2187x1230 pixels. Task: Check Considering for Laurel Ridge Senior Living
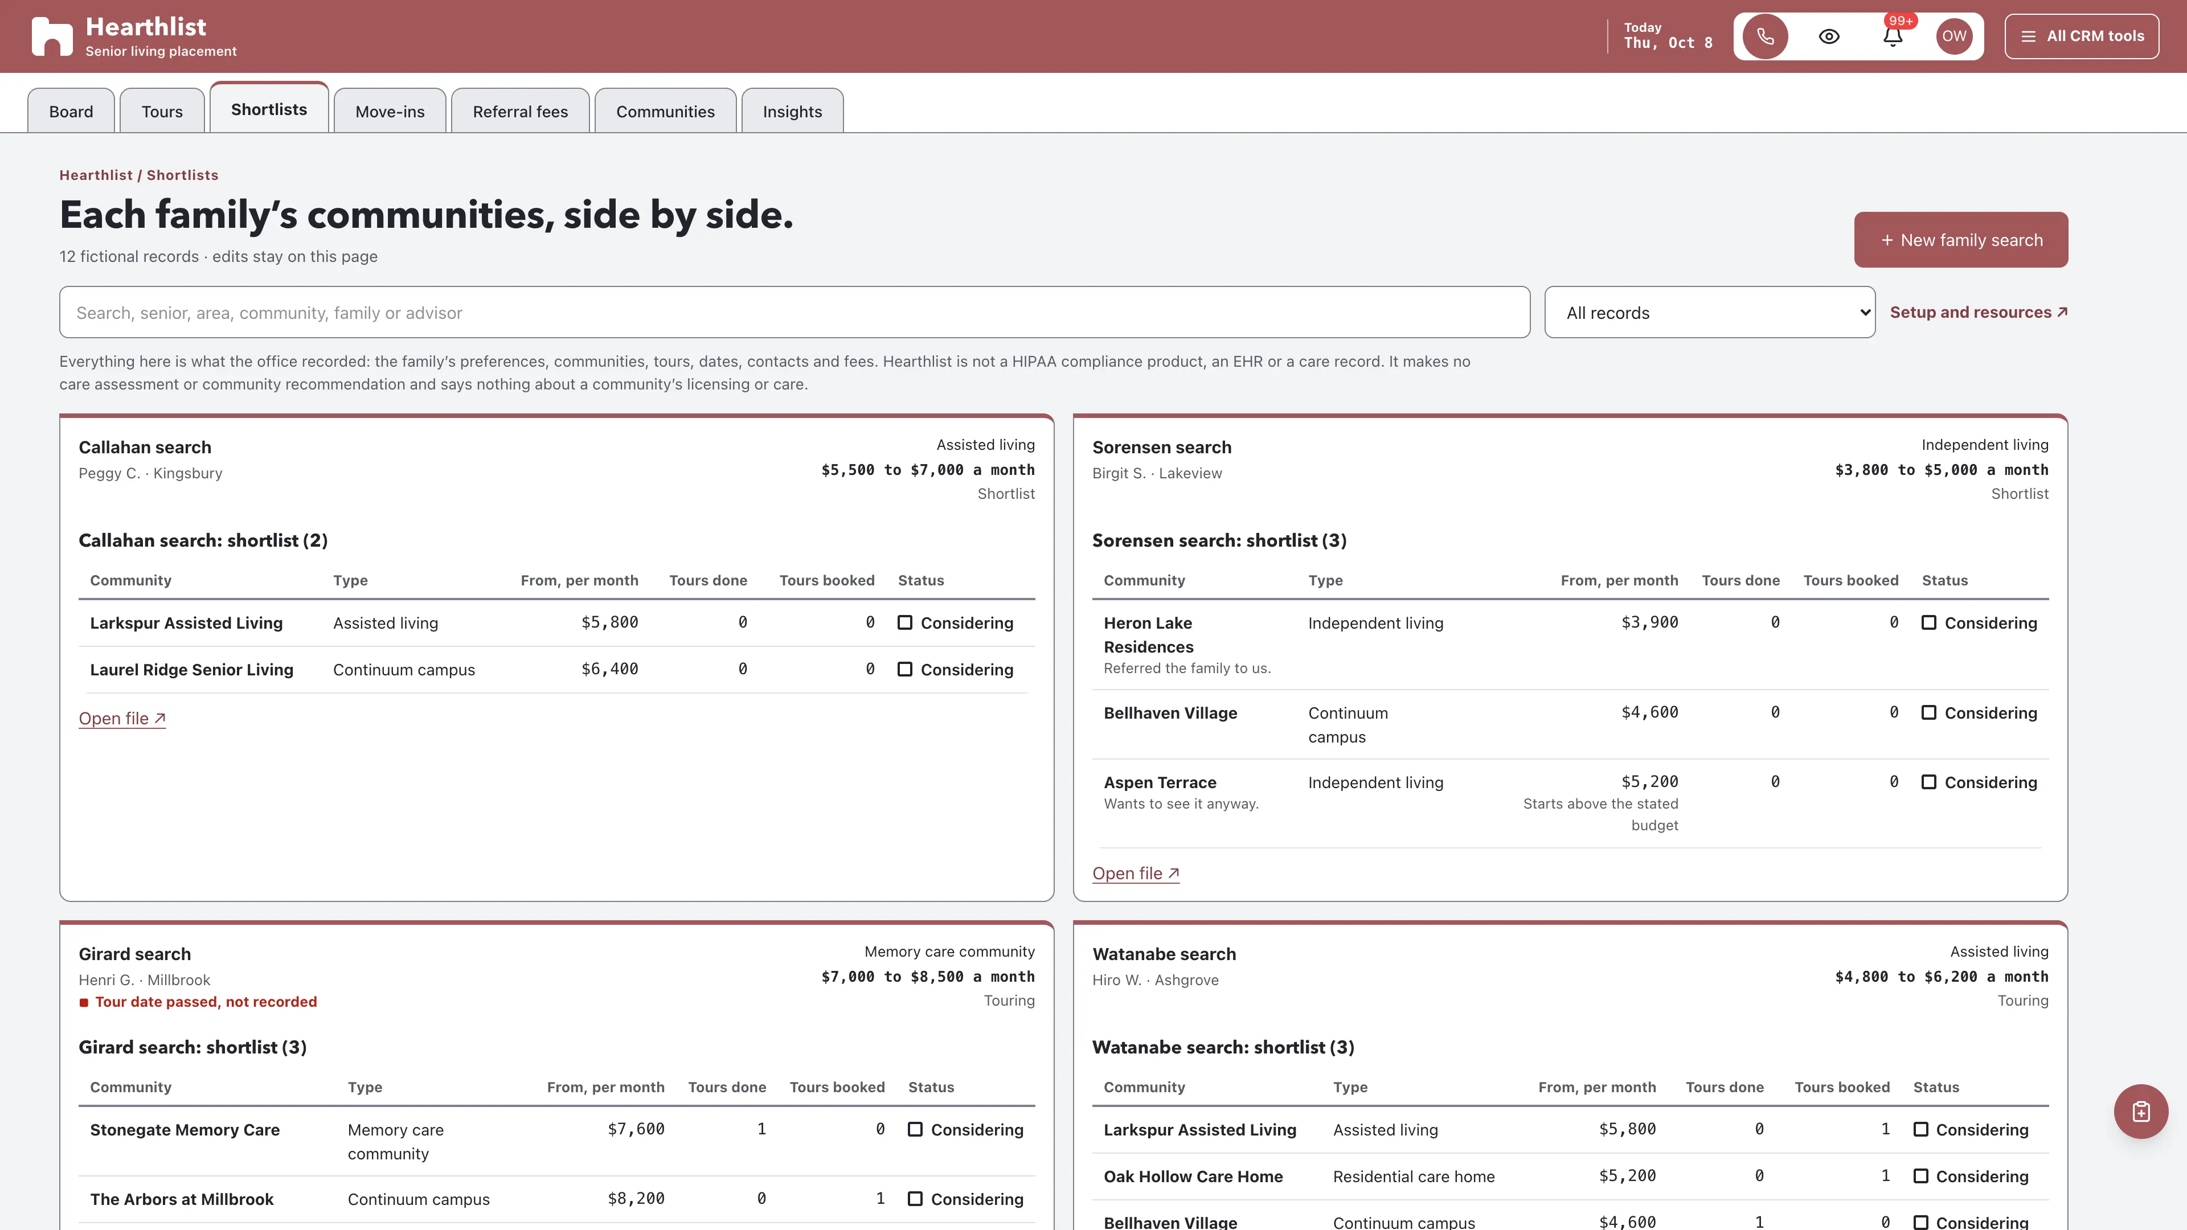click(x=905, y=670)
